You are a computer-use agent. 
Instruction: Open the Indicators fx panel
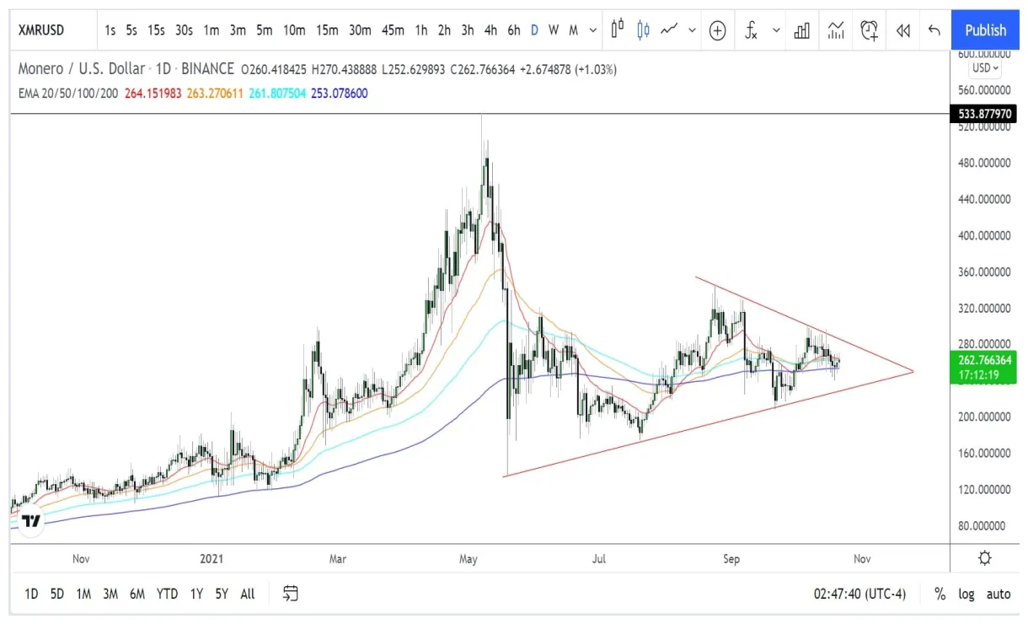tap(751, 30)
